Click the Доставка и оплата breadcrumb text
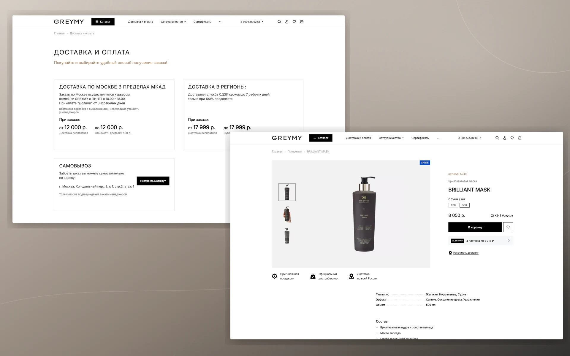Image resolution: width=570 pixels, height=356 pixels. click(x=82, y=34)
